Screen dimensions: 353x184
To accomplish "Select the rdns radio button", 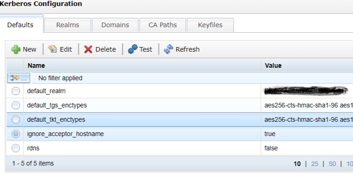I will pyautogui.click(x=16, y=148).
